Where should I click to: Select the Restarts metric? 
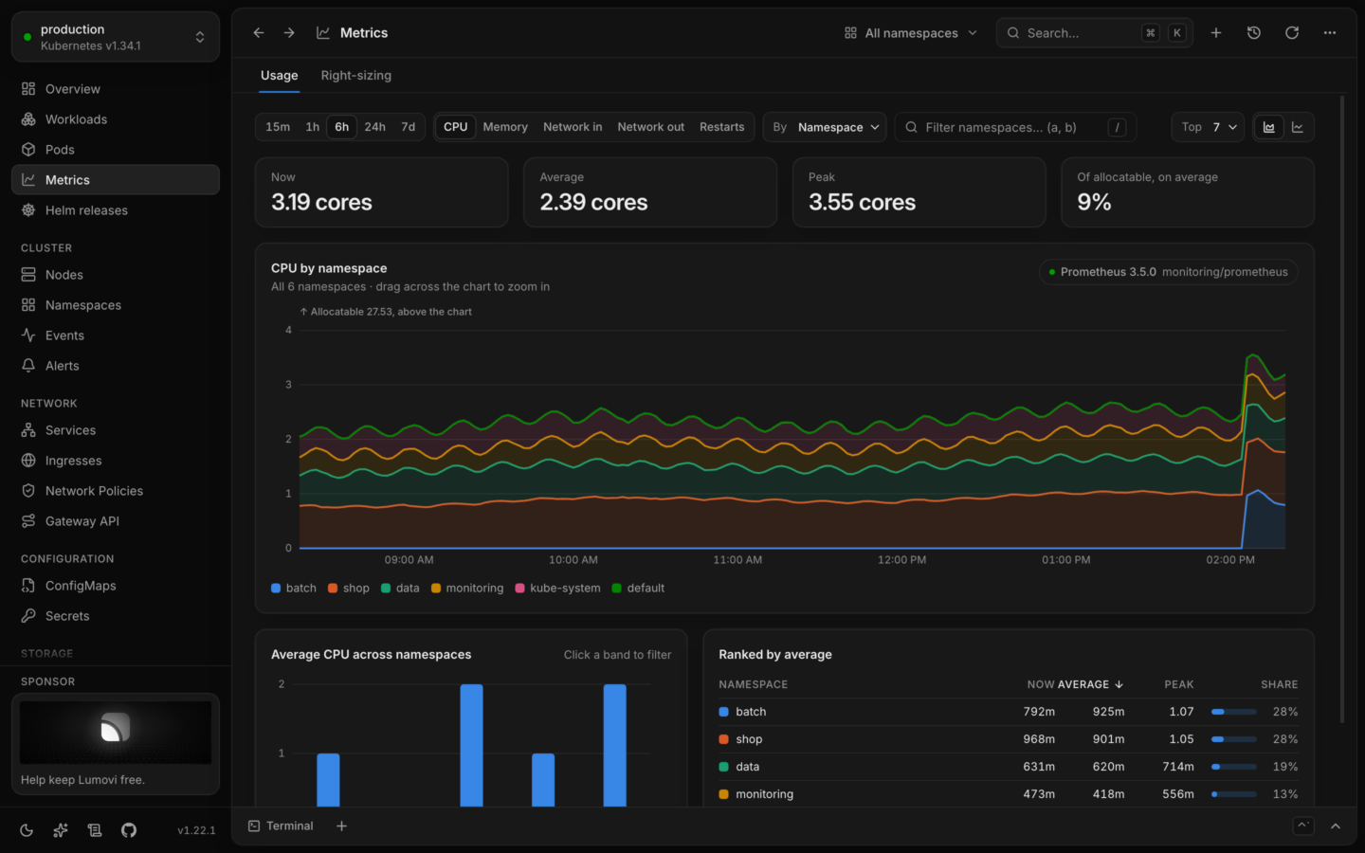coord(722,127)
